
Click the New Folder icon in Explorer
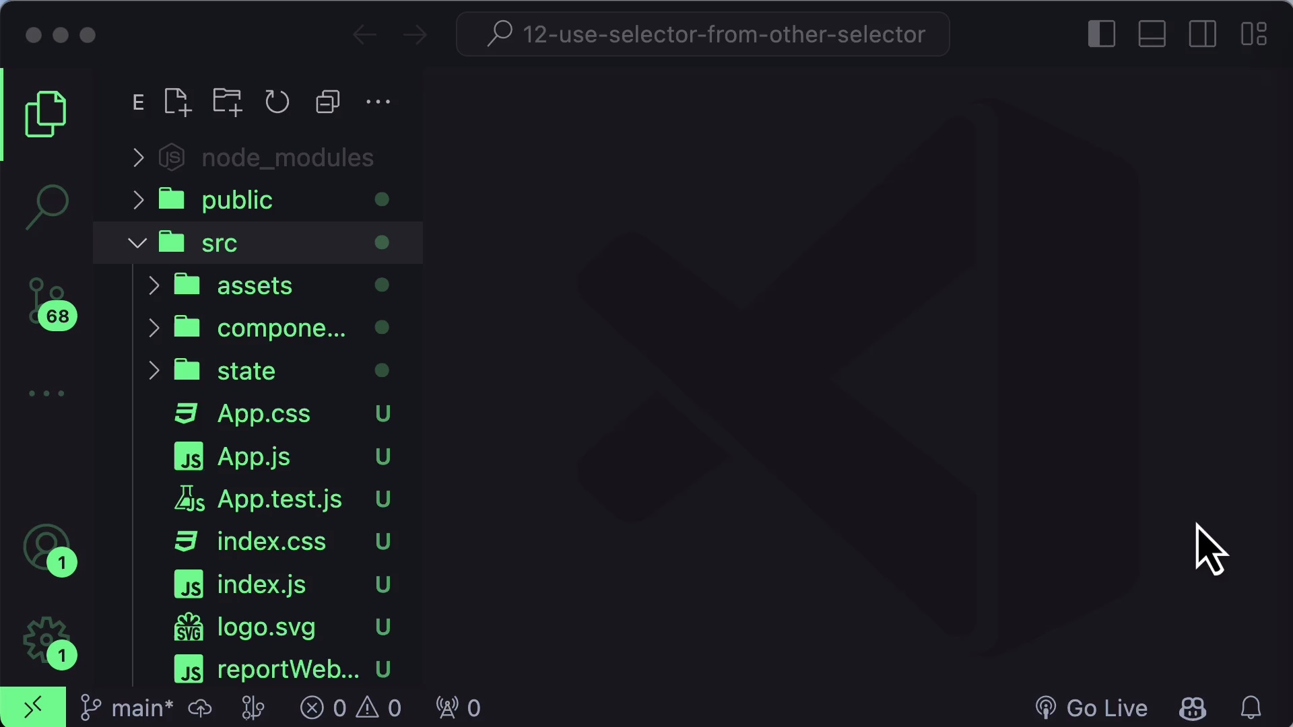click(228, 102)
